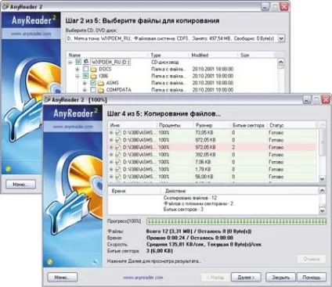This screenshot has width=332, height=287.
Task: Click the log pane scrollbar down arrow
Action: tap(323, 210)
